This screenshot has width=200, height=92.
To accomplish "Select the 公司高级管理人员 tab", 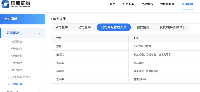I will pos(114,27).
